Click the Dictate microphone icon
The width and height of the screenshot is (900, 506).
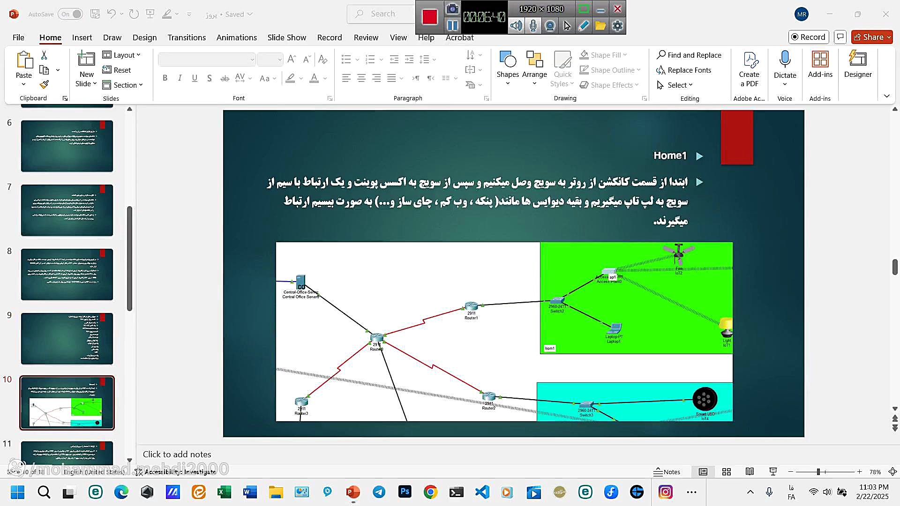785,60
